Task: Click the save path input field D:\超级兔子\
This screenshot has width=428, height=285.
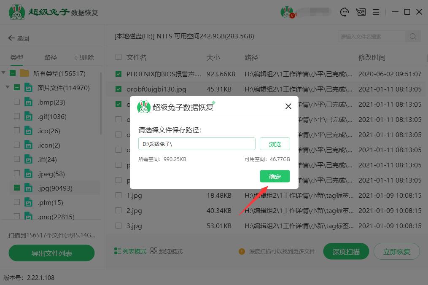Action: tap(197, 144)
